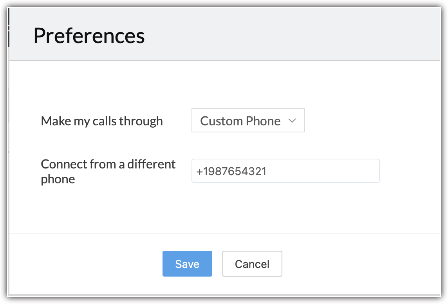Click the +1987654321 text in field

coord(231,171)
